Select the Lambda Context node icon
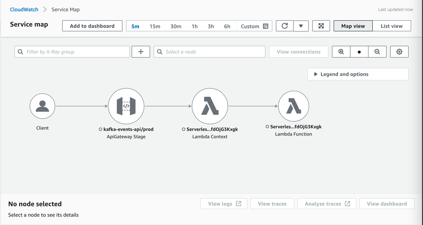The width and height of the screenshot is (423, 225). click(210, 106)
